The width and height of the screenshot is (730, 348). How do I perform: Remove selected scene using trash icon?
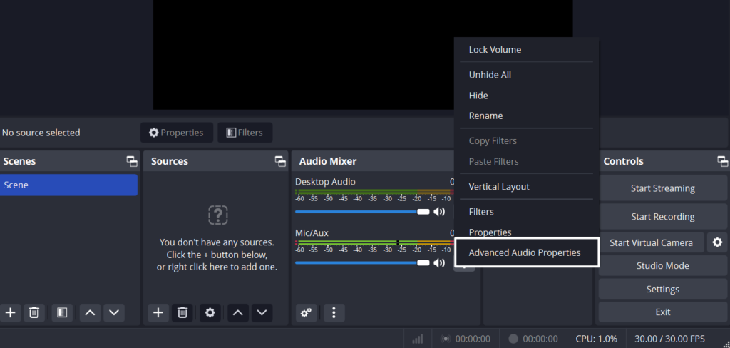click(x=34, y=312)
